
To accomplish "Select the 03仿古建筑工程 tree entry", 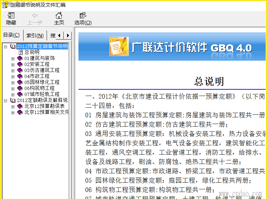I will pyautogui.click(x=42, y=70).
